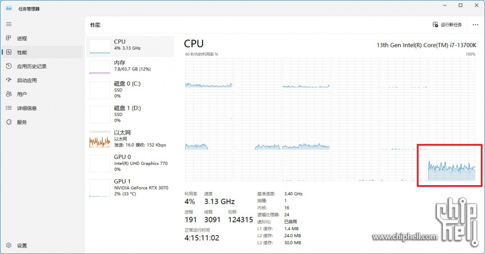Image resolution: width=485 pixels, height=254 pixels.
Task: Minimize the Task Manager window
Action: click(445, 5)
